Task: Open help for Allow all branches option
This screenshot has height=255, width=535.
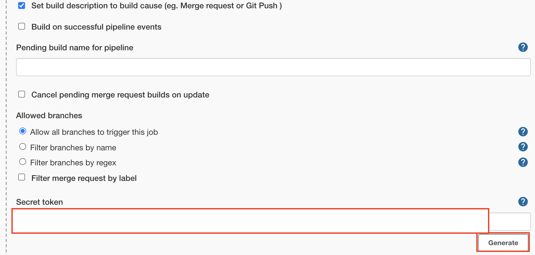Action: coord(523,132)
